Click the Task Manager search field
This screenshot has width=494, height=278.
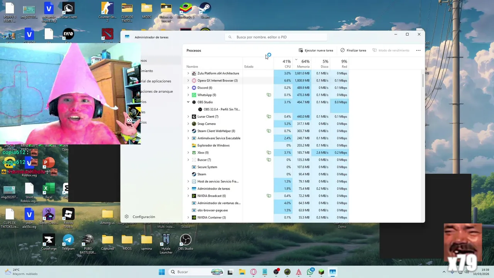[x=276, y=37]
